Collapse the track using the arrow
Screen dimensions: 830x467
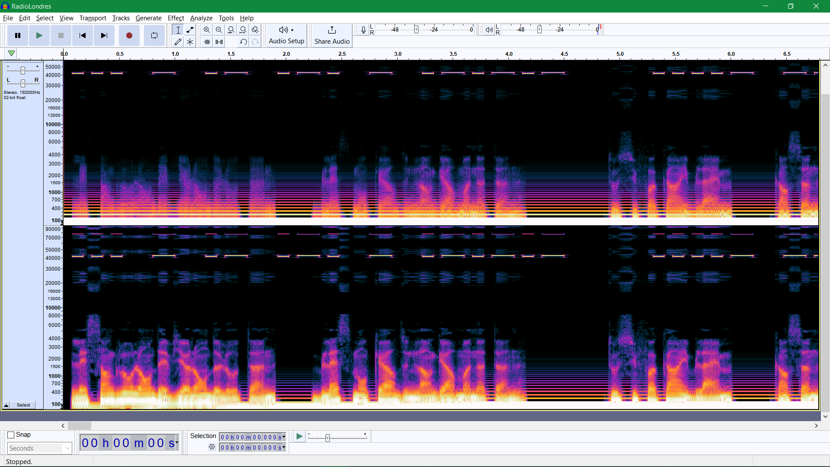(6, 405)
